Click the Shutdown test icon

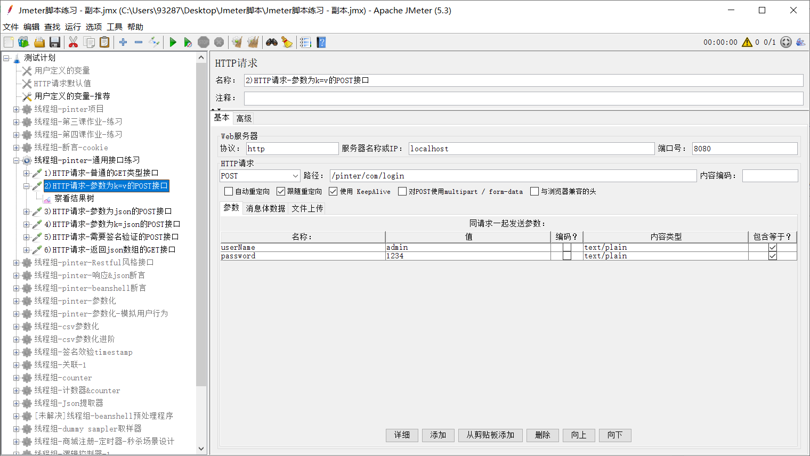point(218,42)
